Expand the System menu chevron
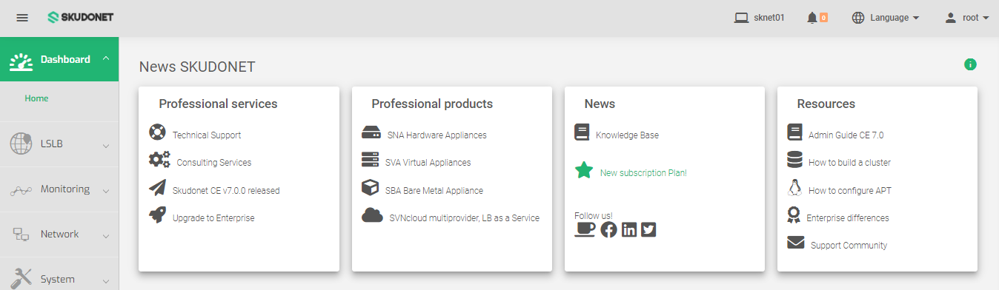Screen dimensions: 999x290 point(106,281)
